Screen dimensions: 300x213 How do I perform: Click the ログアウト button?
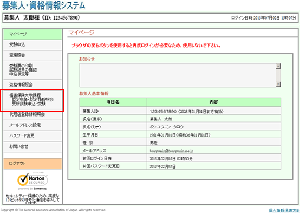click(x=32, y=163)
